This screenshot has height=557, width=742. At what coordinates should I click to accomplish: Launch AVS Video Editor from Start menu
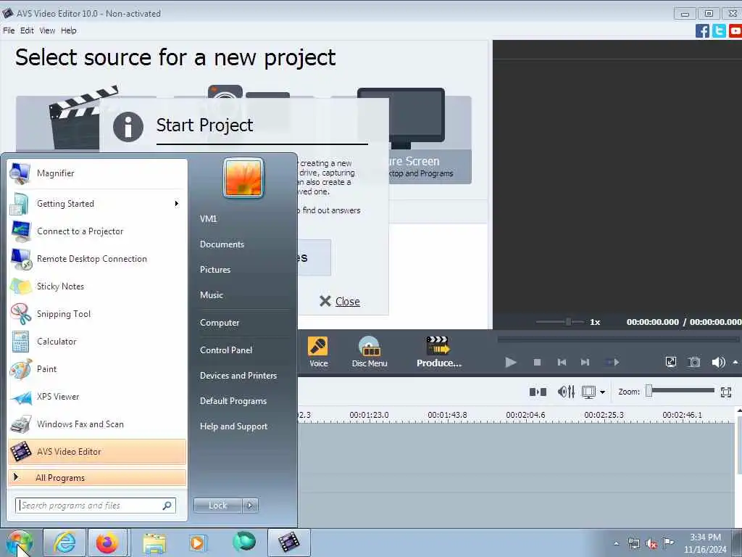click(x=97, y=451)
